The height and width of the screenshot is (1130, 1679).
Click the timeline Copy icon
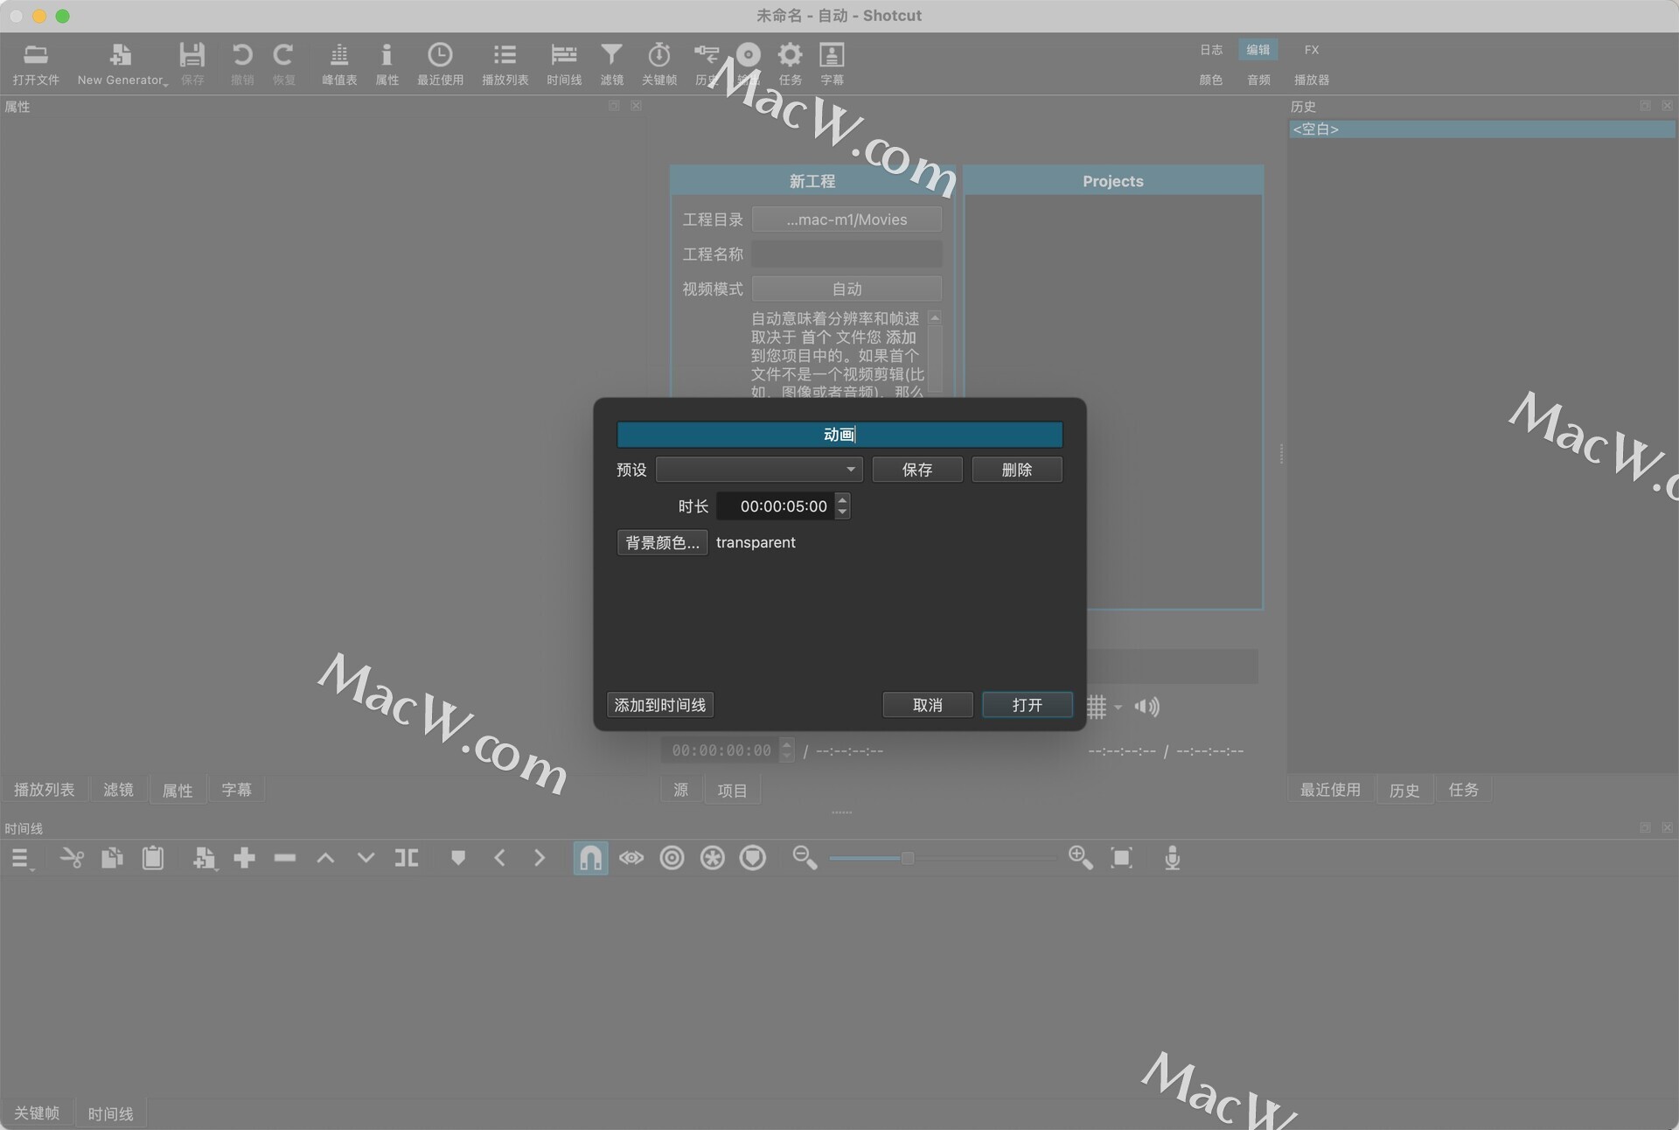[112, 858]
